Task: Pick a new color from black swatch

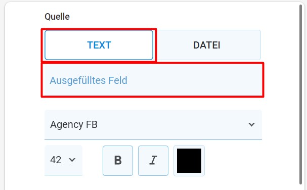Action: point(189,161)
